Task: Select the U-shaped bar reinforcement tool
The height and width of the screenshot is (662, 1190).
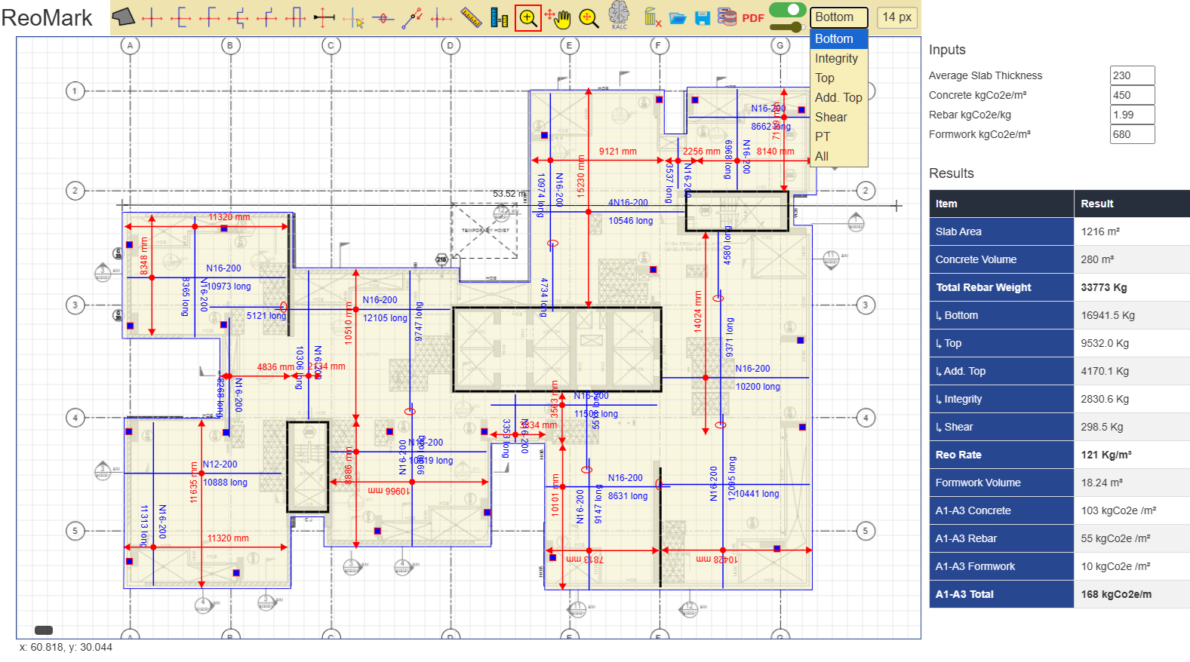Action: pyautogui.click(x=295, y=18)
